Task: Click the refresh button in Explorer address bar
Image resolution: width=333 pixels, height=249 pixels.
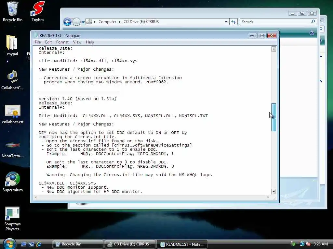Action: pyautogui.click(x=233, y=22)
